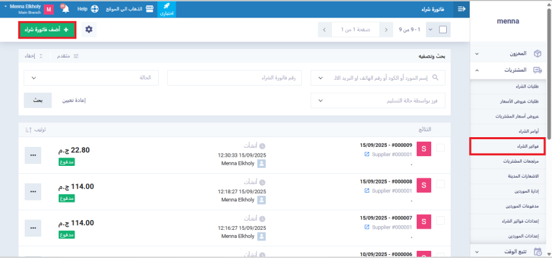The height and width of the screenshot is (258, 552).
Task: Open the supplier external link icon for invoice #000008
Action: click(x=366, y=191)
